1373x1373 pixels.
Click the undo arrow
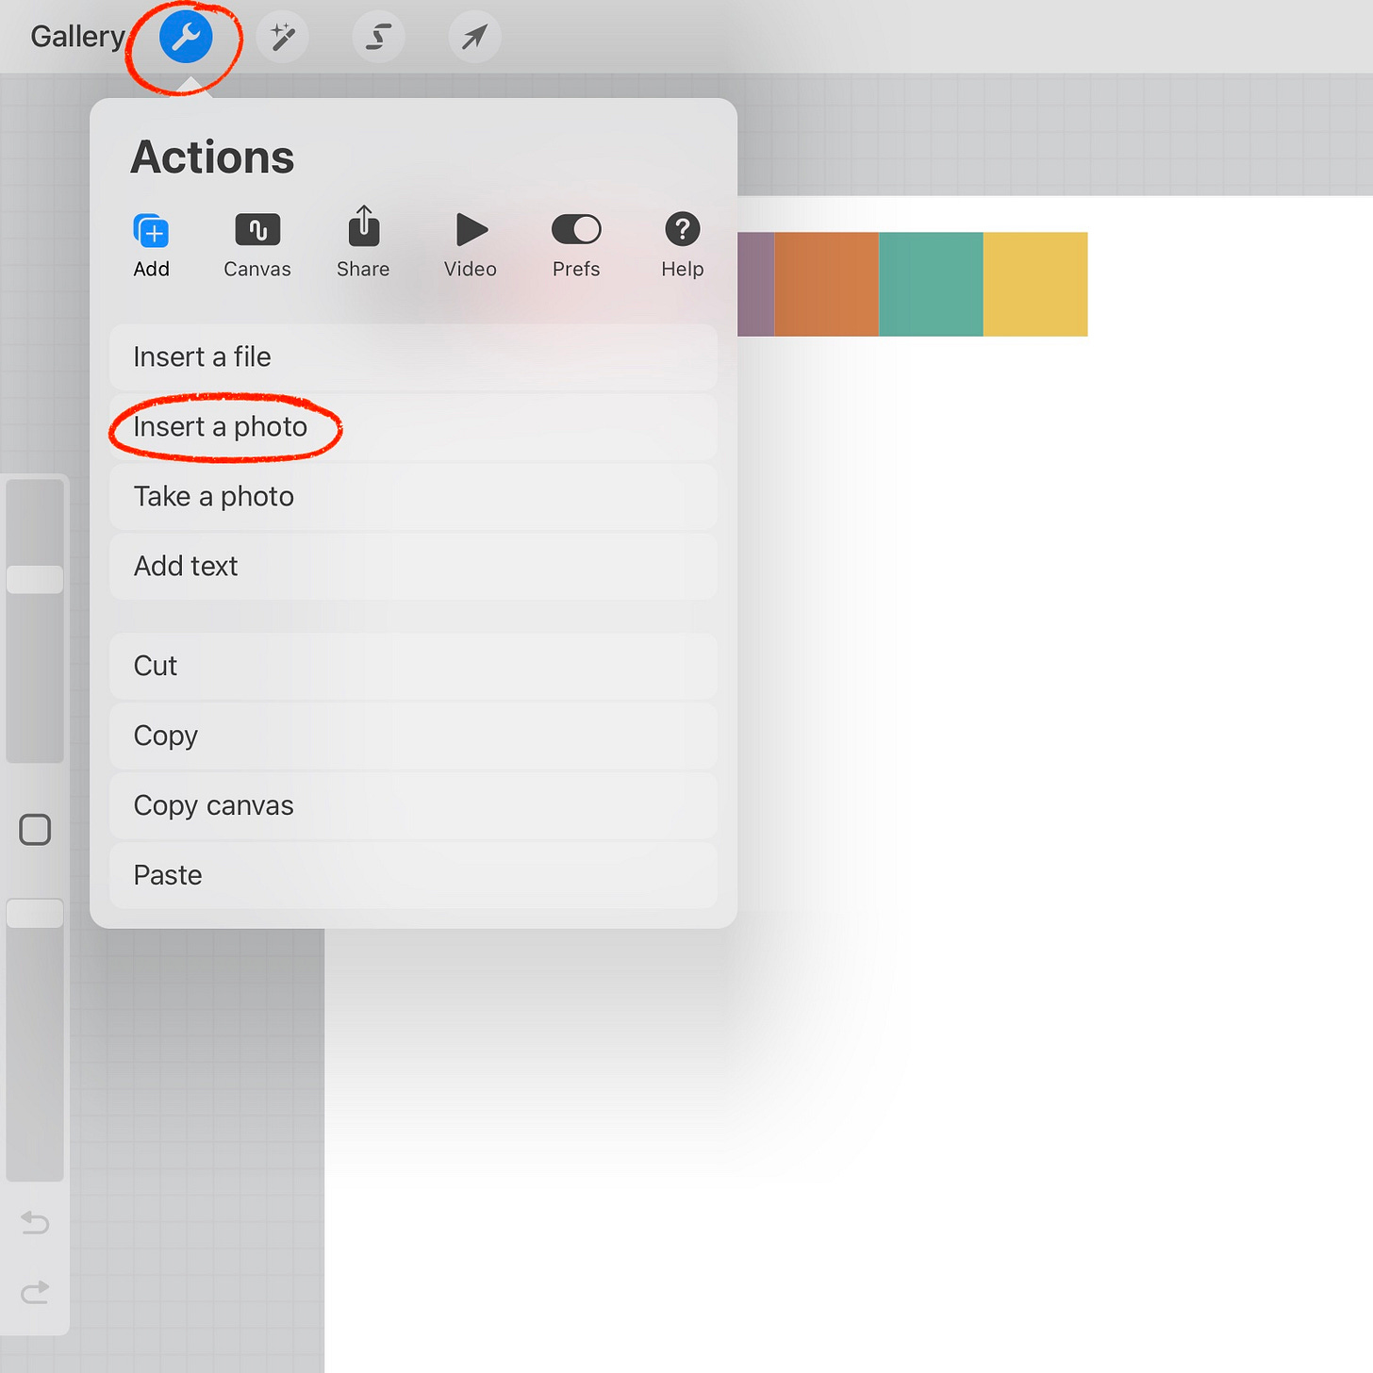tap(35, 1223)
